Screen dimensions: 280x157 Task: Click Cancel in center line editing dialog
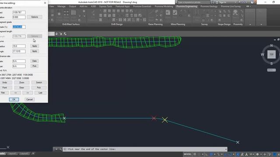pyautogui.click(x=29, y=99)
